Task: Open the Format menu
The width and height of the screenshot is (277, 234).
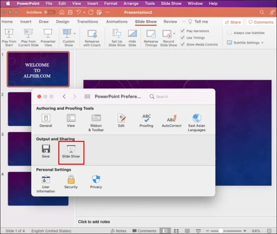Action: point(110,4)
